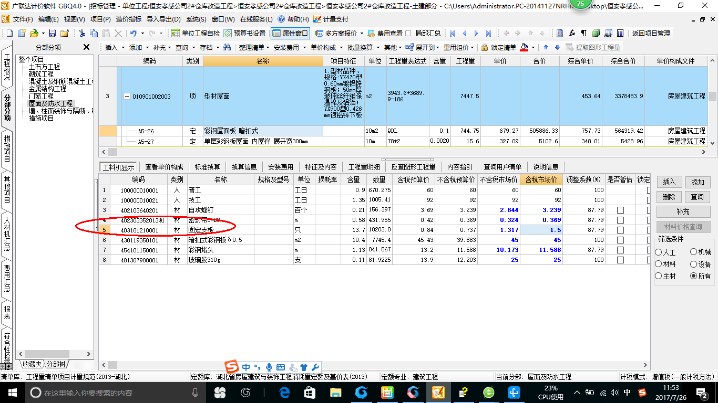
Task: Switch to 标准换算 tab
Action: pos(208,167)
